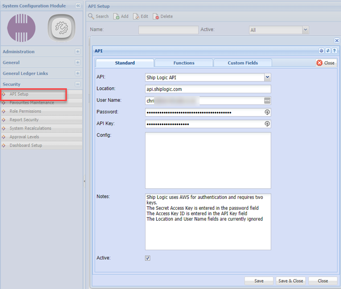Collapse the Security section
Screen dimensions: 341x289
78,84
